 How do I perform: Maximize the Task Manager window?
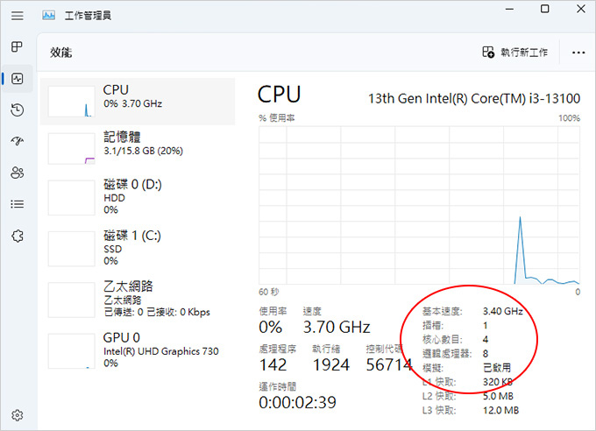pyautogui.click(x=544, y=9)
